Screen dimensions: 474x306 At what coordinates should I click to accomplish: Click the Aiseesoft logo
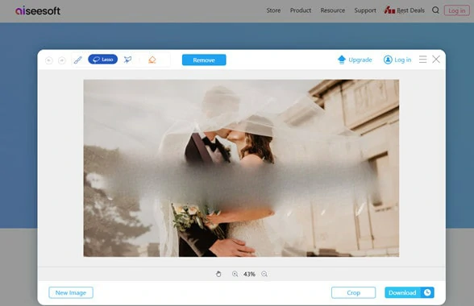[x=38, y=10]
